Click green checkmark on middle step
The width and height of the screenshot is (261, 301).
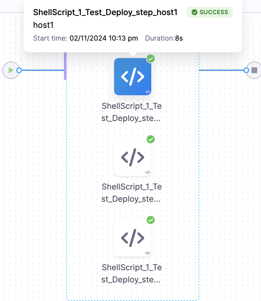[x=150, y=140]
